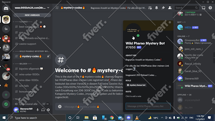Open vpn channel
Image resolution: width=215 pixels, height=121 pixels.
point(32,32)
